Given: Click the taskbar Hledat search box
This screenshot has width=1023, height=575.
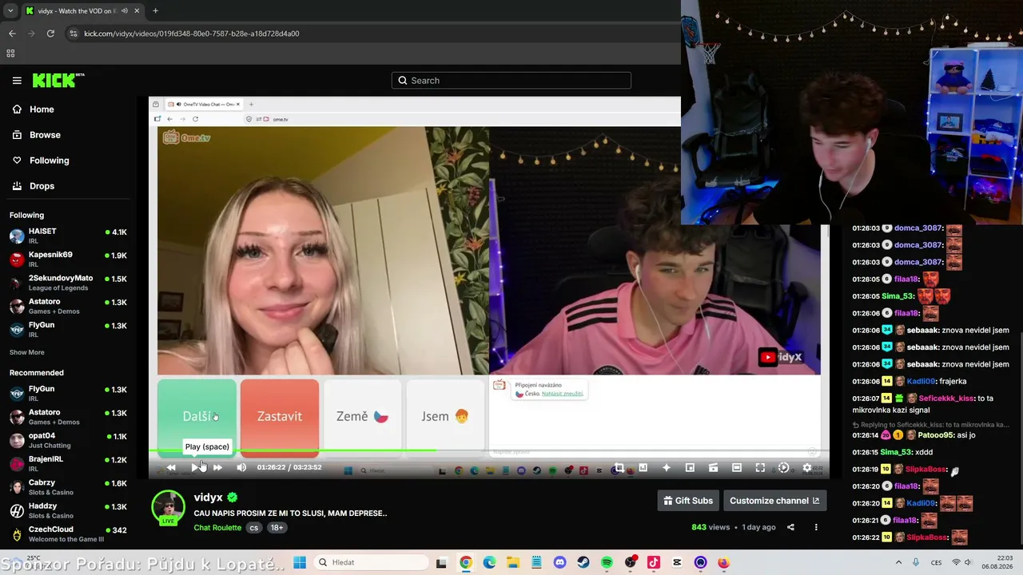Looking at the screenshot, I should [x=370, y=563].
